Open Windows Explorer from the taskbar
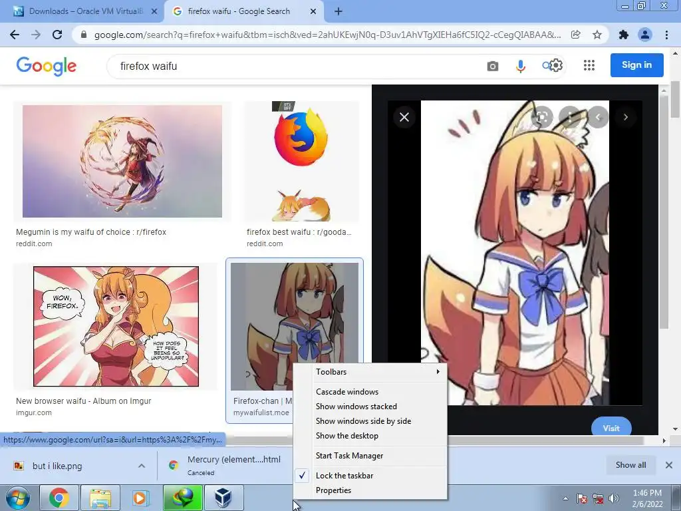Image resolution: width=681 pixels, height=511 pixels. tap(100, 498)
